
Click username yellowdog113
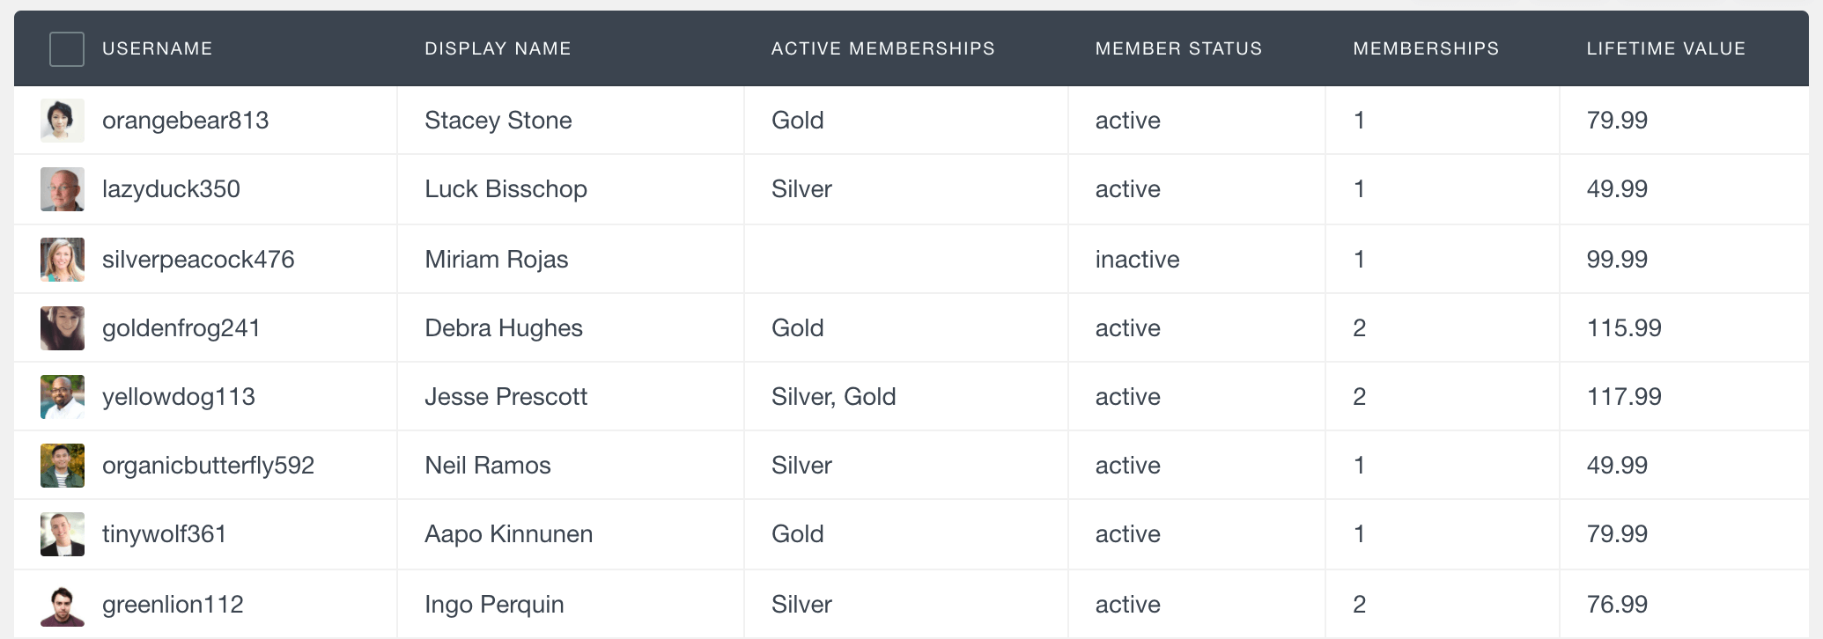(x=179, y=397)
